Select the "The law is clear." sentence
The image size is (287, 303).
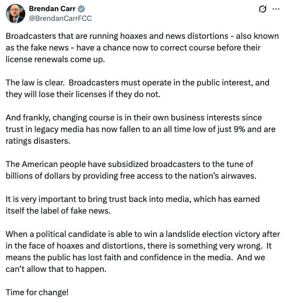[35, 83]
